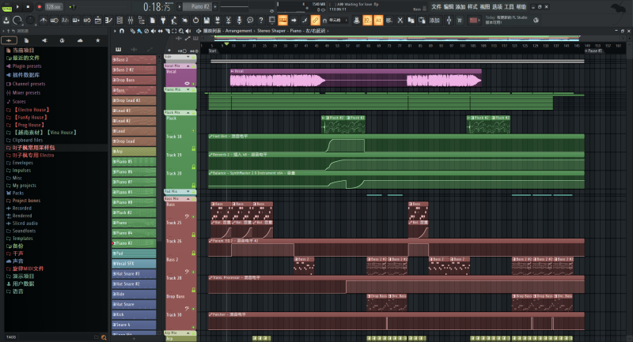Open the Piano #2 pattern selector

pyautogui.click(x=198, y=6)
